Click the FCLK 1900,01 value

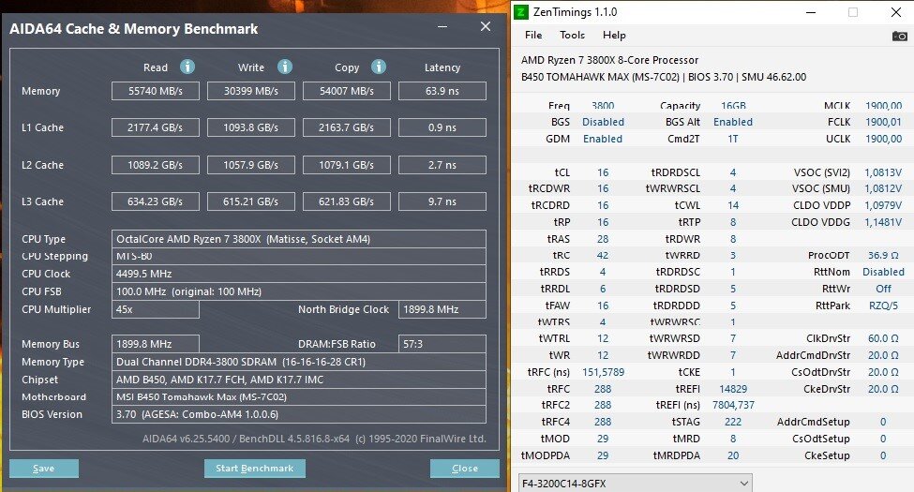884,122
